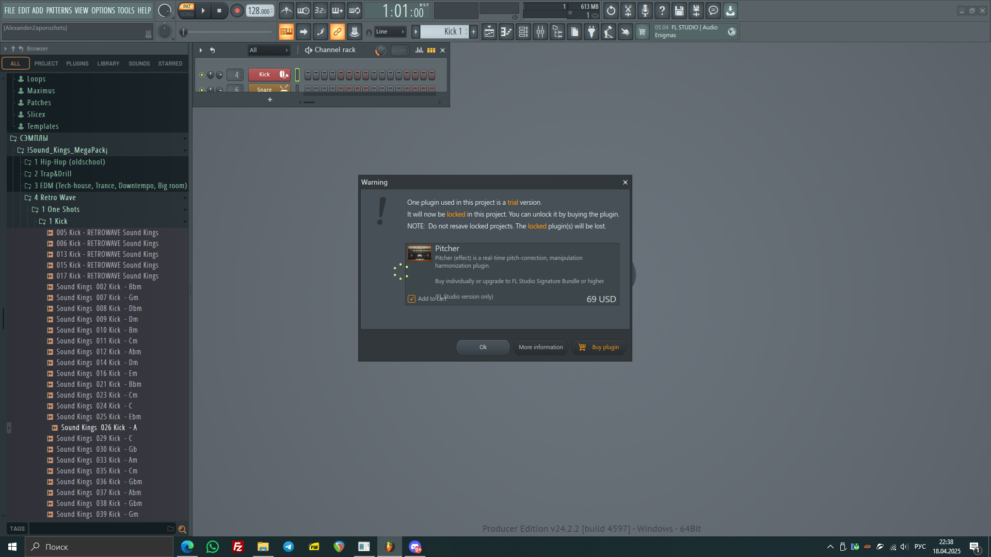Open the Line snap dropdown
This screenshot has width=991, height=557.
tap(390, 32)
